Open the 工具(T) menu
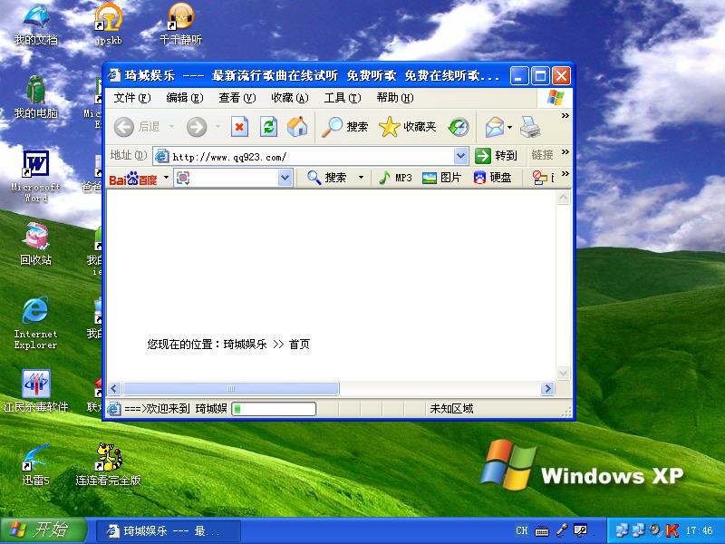 coord(343,98)
